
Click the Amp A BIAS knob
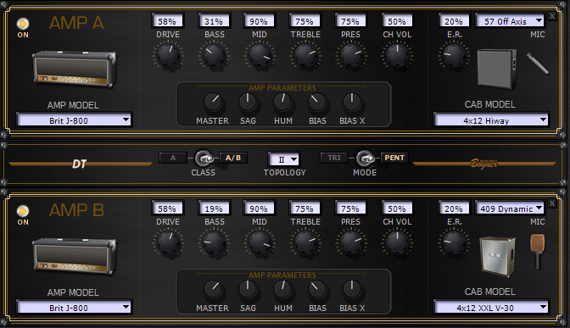coord(317,102)
